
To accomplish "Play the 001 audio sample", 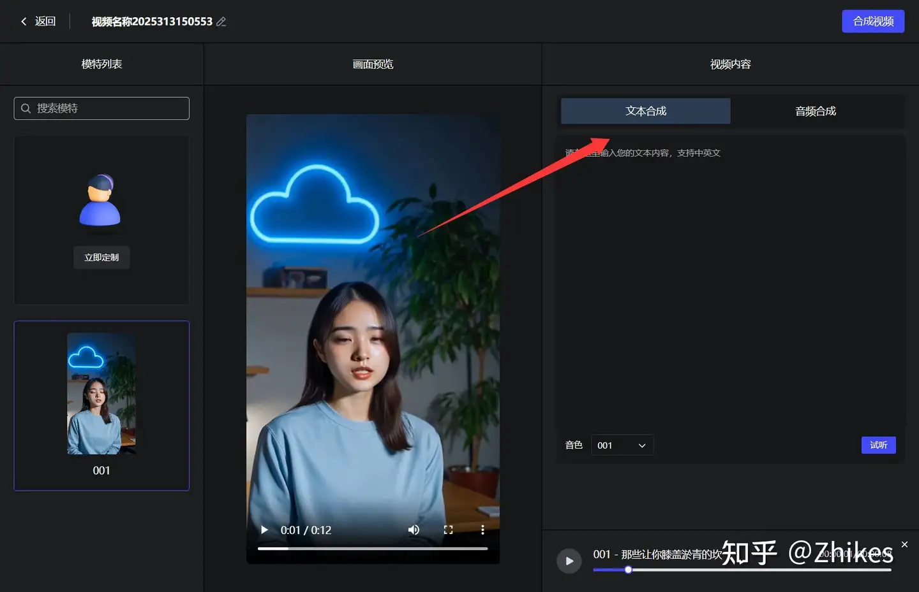I will point(569,561).
